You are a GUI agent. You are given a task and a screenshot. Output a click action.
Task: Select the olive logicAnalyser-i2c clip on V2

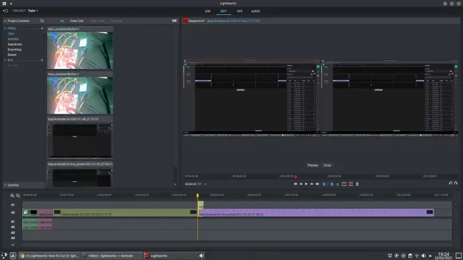coord(125,213)
